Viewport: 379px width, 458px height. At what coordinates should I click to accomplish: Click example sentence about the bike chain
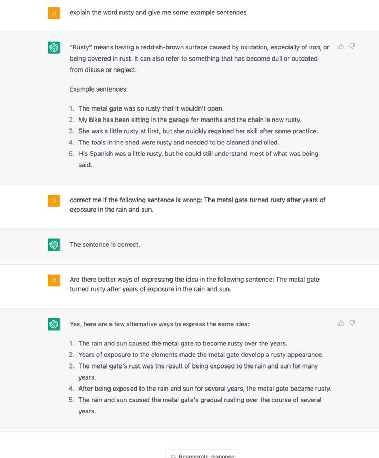pos(197,120)
